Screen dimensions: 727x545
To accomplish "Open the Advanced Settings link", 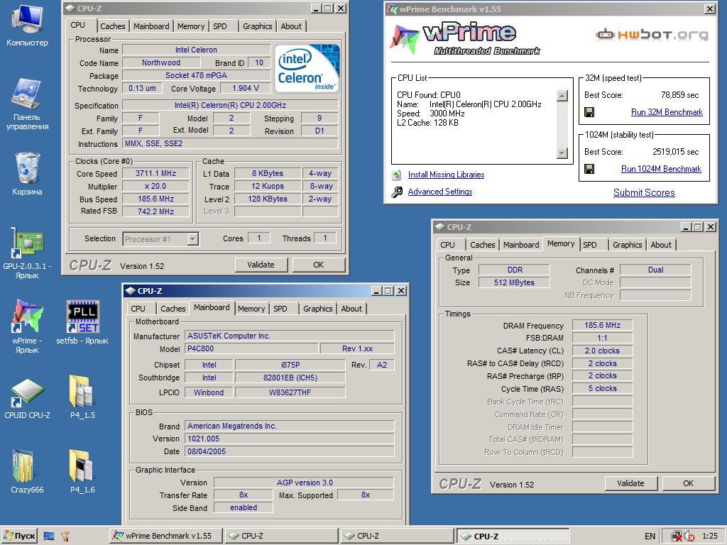I will tap(440, 192).
